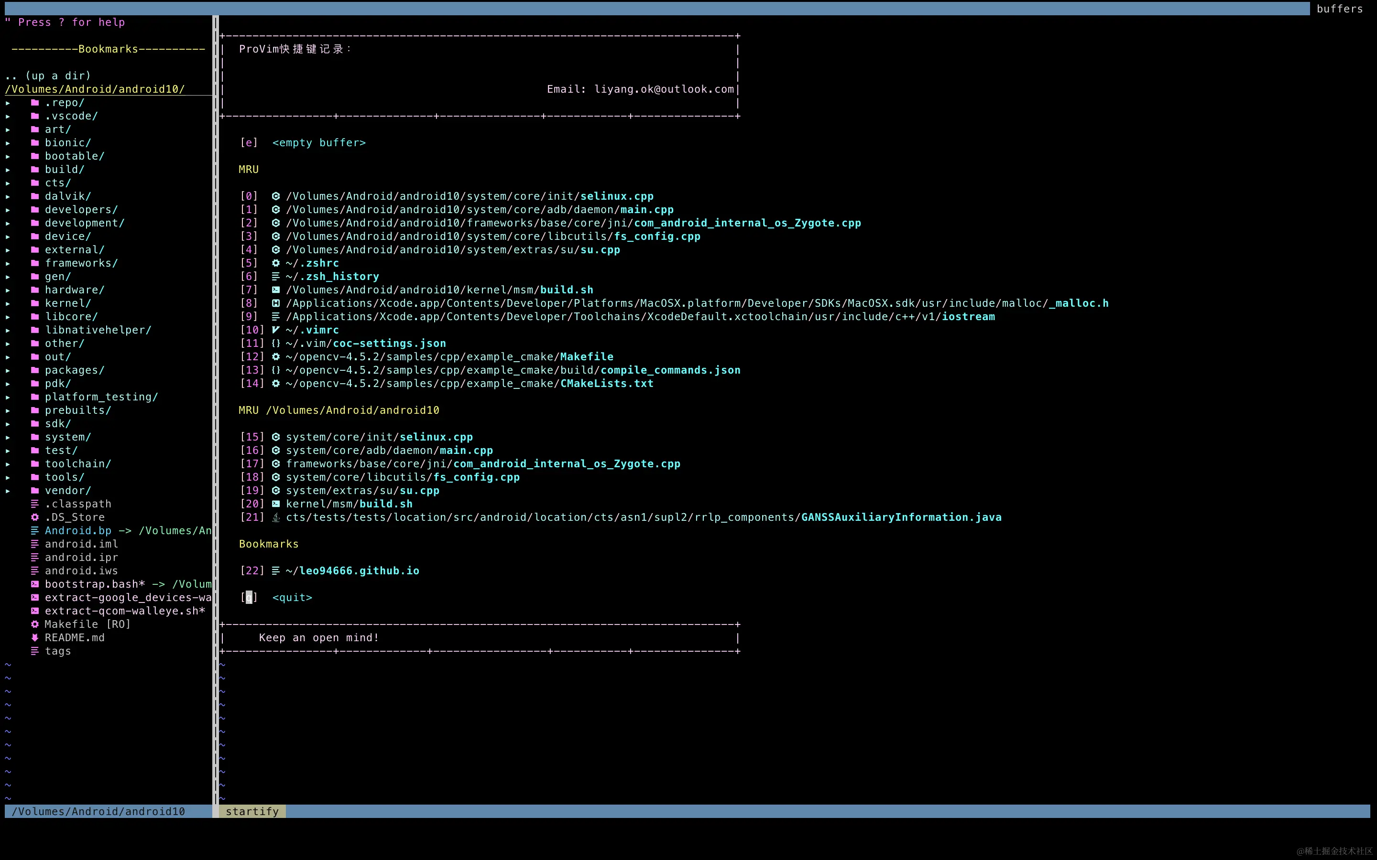This screenshot has width=1377, height=860.
Task: Select the buffers tab in tabline
Action: coord(1339,9)
